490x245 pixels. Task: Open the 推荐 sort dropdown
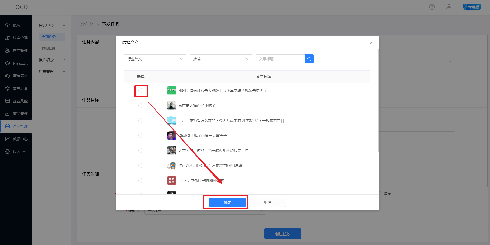tap(221, 59)
